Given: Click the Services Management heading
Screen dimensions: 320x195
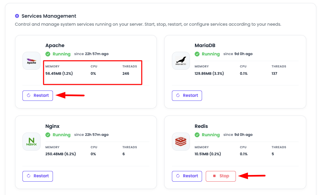Looking at the screenshot, I should [x=49, y=16].
